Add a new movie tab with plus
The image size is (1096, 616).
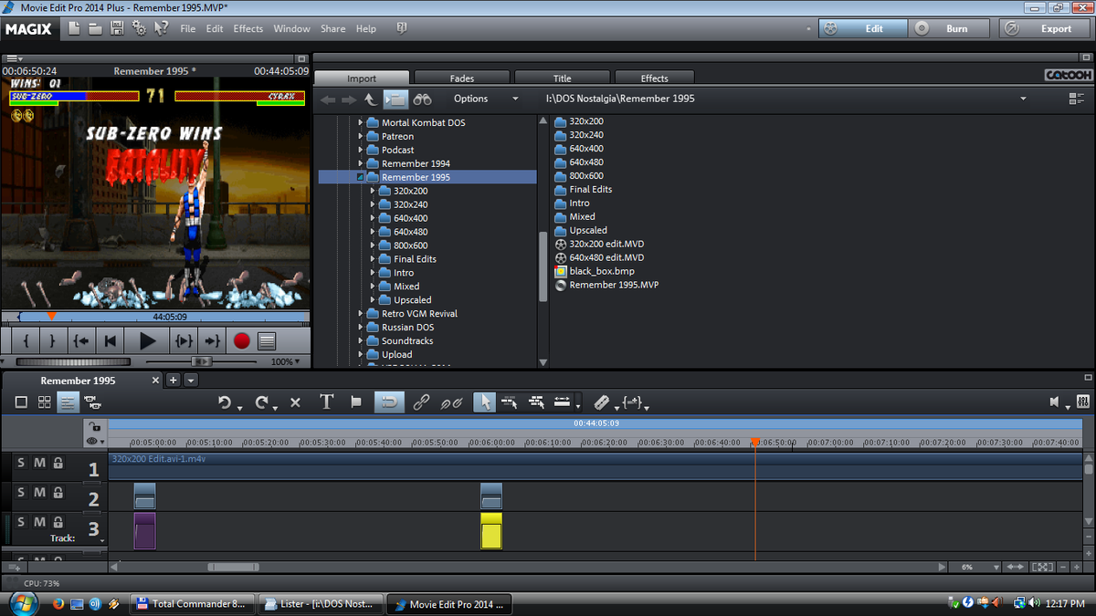pos(174,381)
